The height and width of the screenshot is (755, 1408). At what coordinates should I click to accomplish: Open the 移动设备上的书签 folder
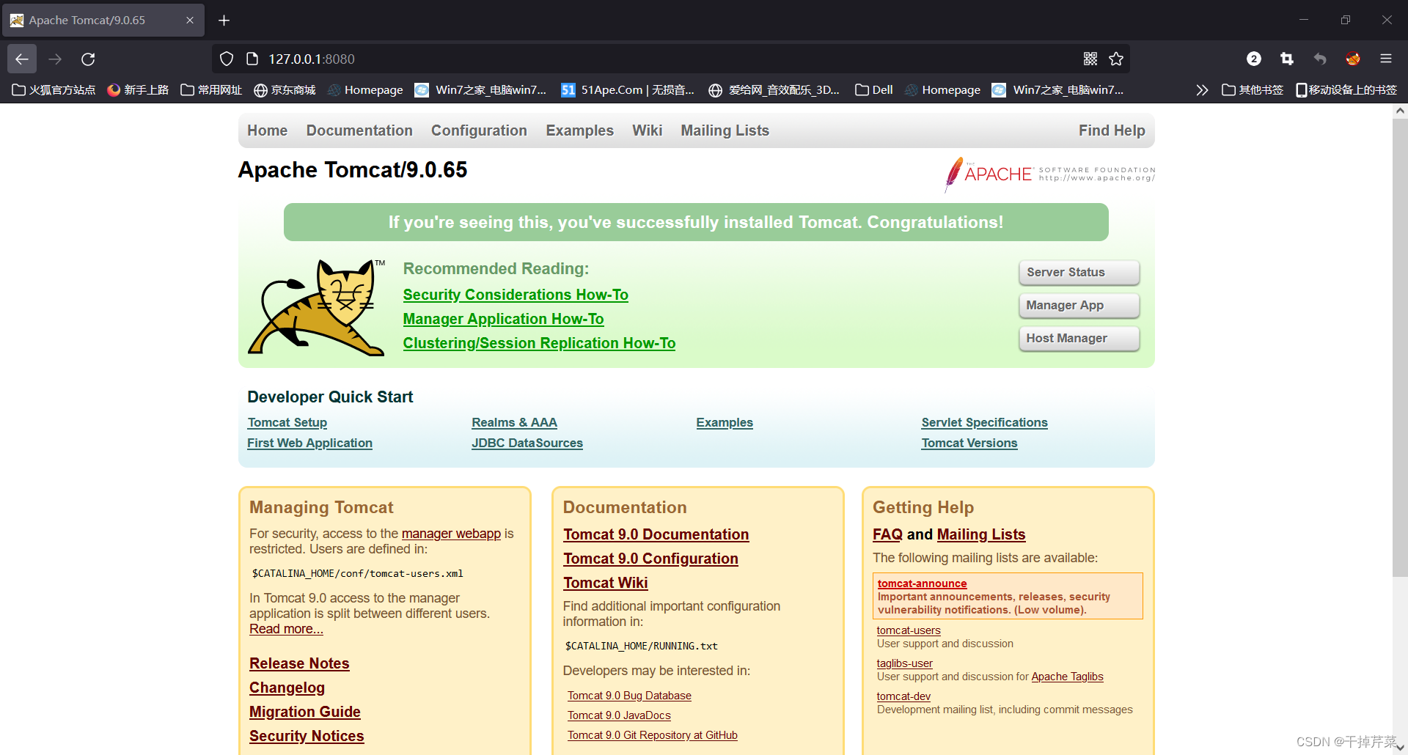(x=1346, y=89)
